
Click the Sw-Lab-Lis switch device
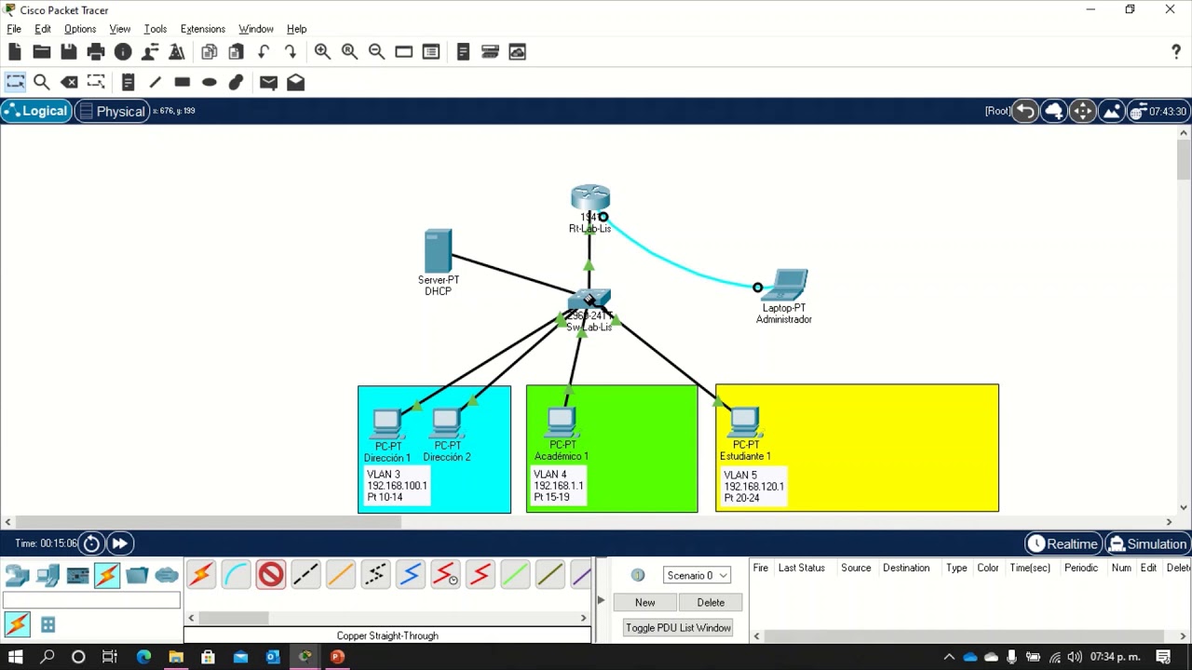(589, 300)
